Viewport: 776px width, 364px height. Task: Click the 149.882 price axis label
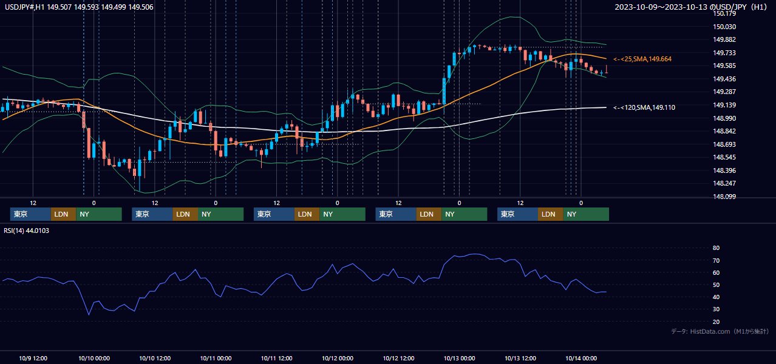point(724,39)
